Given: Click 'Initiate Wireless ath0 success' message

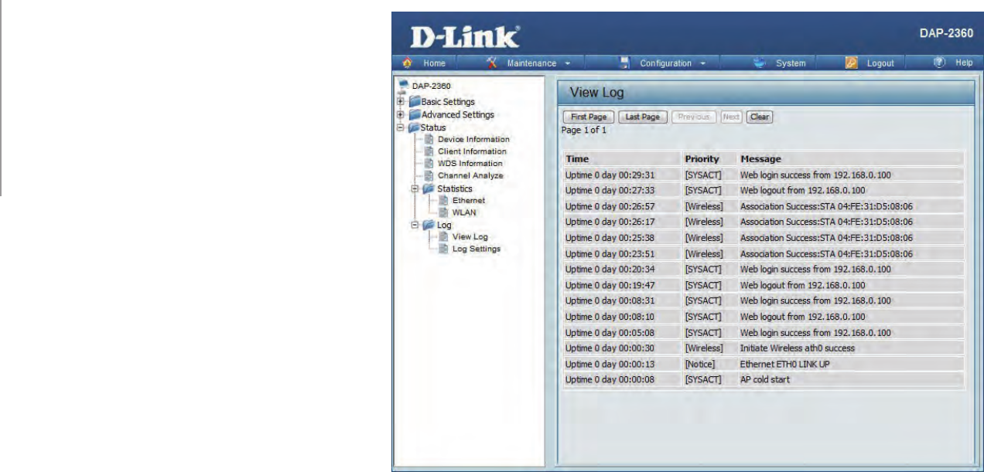Looking at the screenshot, I should [798, 348].
